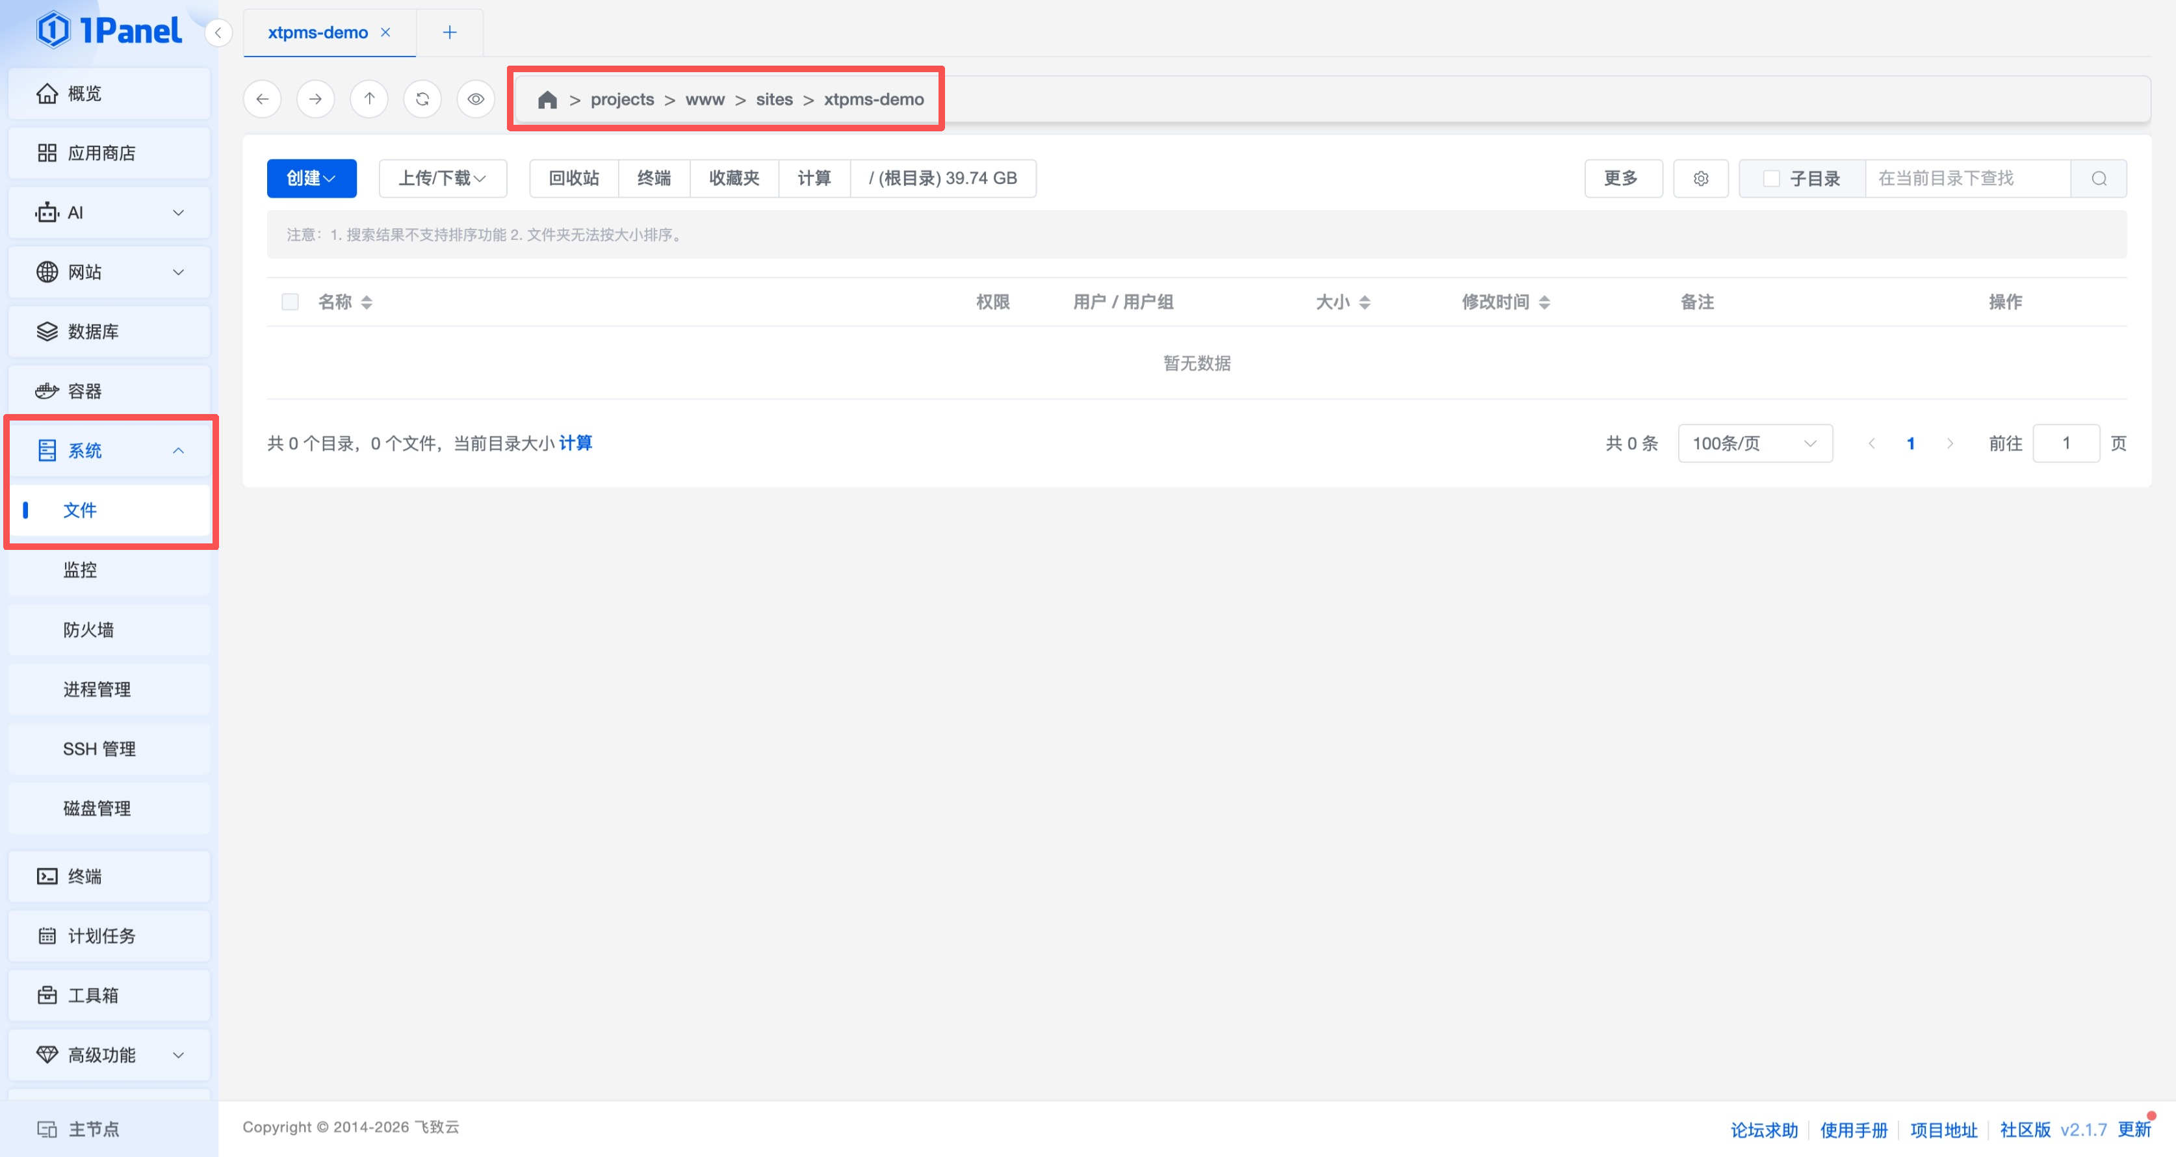Image resolution: width=2176 pixels, height=1157 pixels.
Task: Click the 前往 page number input
Action: pos(2066,443)
